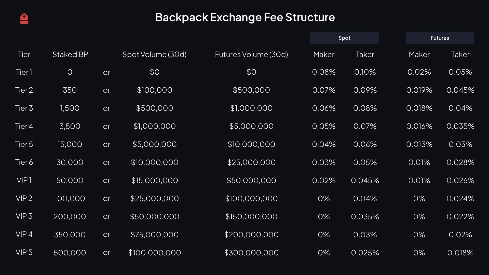This screenshot has width=489, height=275.
Task: Click the Futures Volume (30d) header
Action: coord(251,54)
